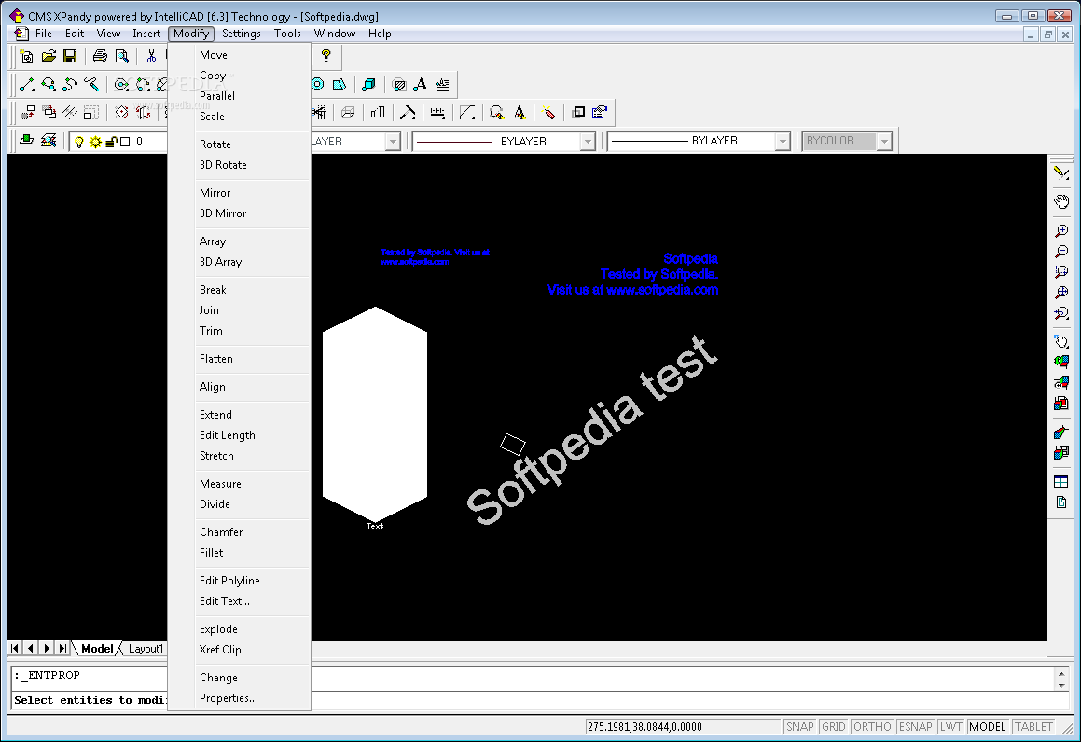Click the Properties panel icon
The height and width of the screenshot is (742, 1081).
click(x=600, y=112)
